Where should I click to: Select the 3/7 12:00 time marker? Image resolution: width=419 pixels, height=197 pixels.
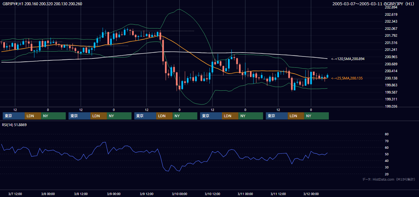point(15,194)
